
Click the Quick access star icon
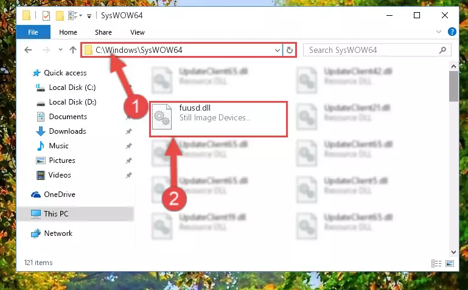[37, 73]
